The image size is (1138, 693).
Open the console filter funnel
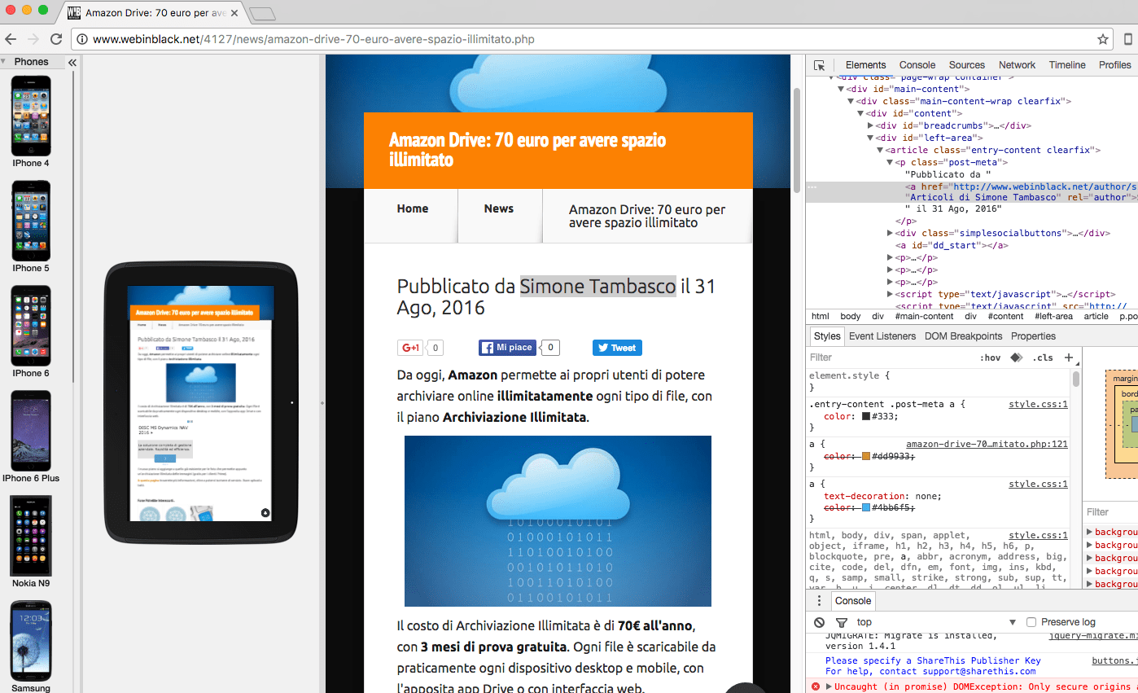tap(841, 622)
